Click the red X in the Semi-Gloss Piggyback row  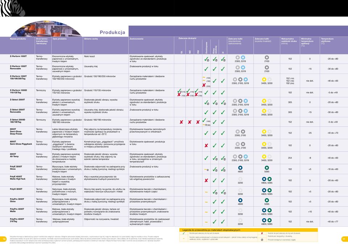point(206,145)
